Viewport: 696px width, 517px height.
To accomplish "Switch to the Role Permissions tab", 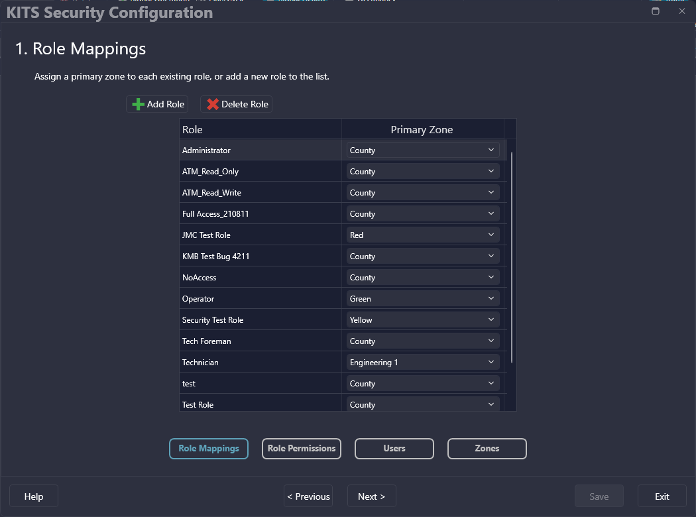I will [x=302, y=449].
